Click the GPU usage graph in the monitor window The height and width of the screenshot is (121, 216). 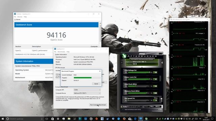click(188, 61)
